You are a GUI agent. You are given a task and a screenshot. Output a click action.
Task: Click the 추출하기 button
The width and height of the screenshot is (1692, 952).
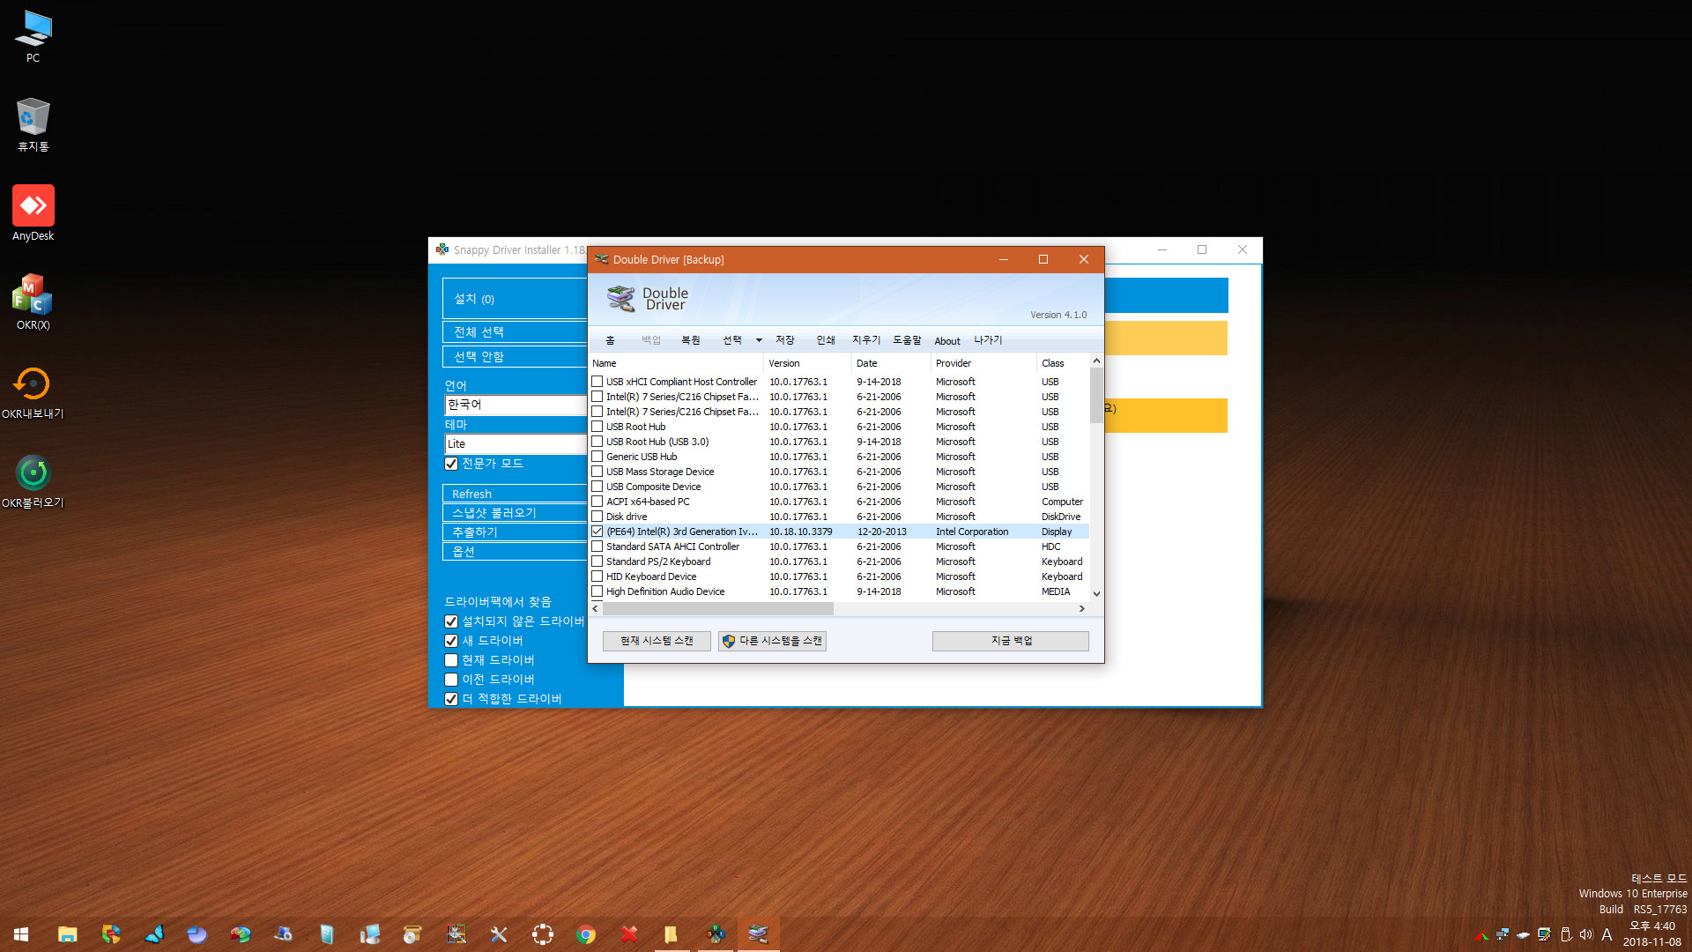515,532
